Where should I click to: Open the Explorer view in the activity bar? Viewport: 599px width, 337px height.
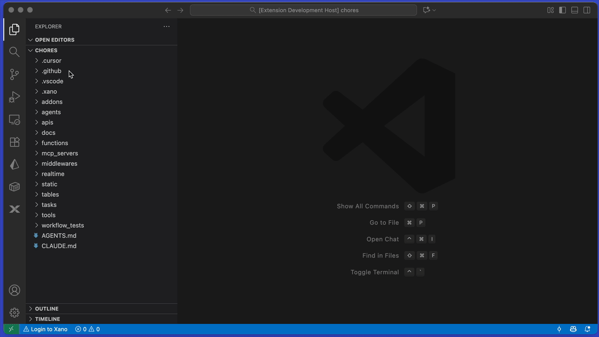tap(14, 29)
